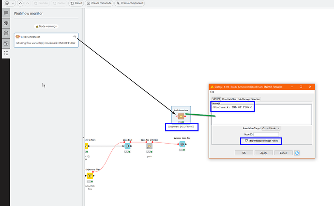
Task: Click the save workflow icon
Action: (x=7, y=3)
